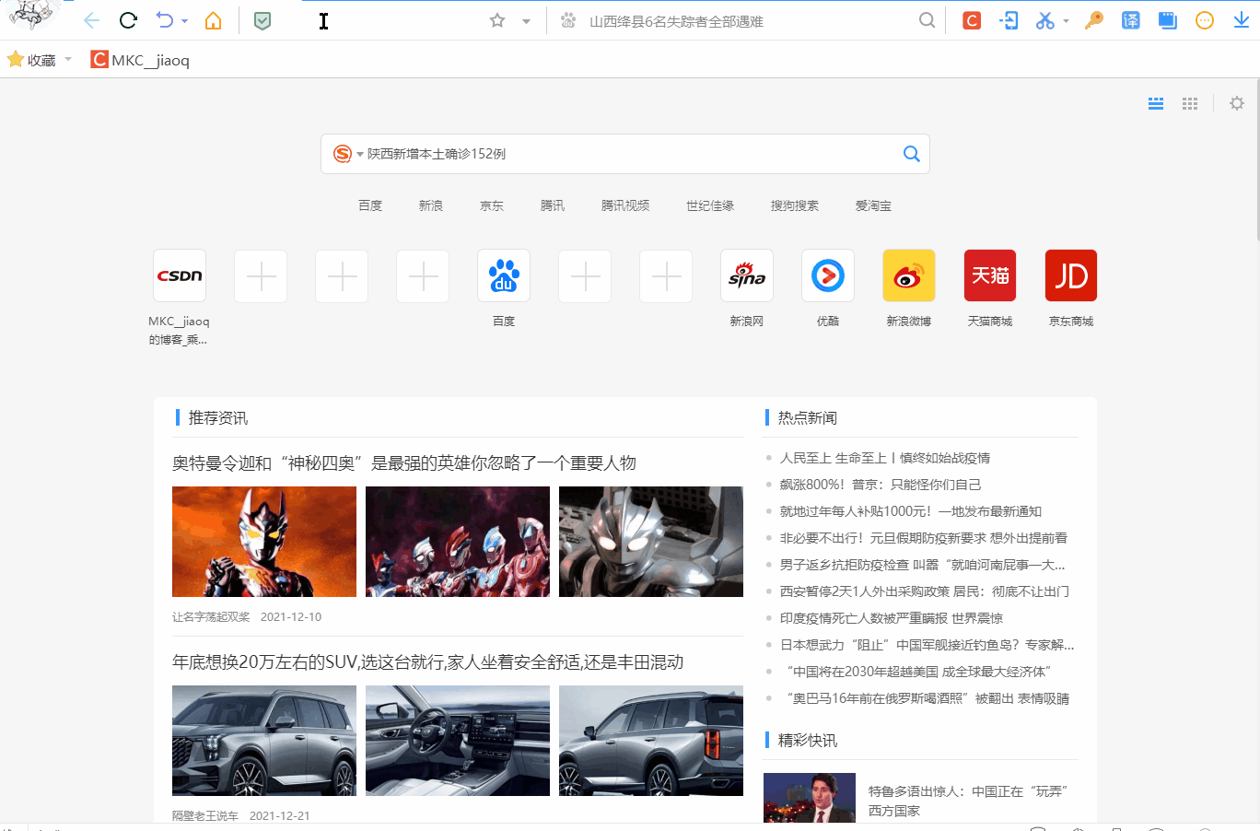Open news 人民至上 生命至上
This screenshot has width=1260, height=831.
click(884, 458)
